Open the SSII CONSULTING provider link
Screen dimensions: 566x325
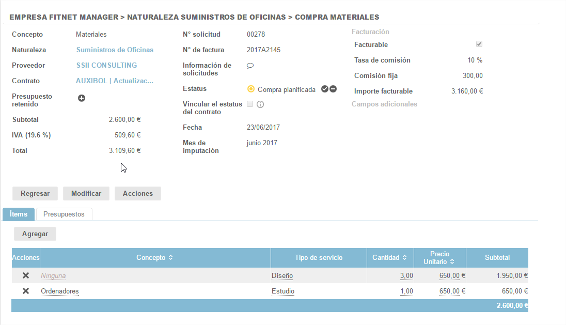pos(106,66)
